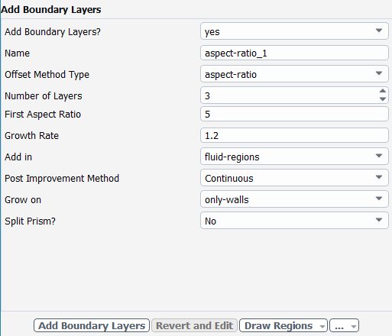This screenshot has height=336, width=392.
Task: Click the Add Boundary Layers button
Action: click(x=92, y=325)
